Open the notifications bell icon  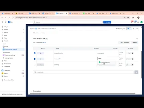pos(132,22)
